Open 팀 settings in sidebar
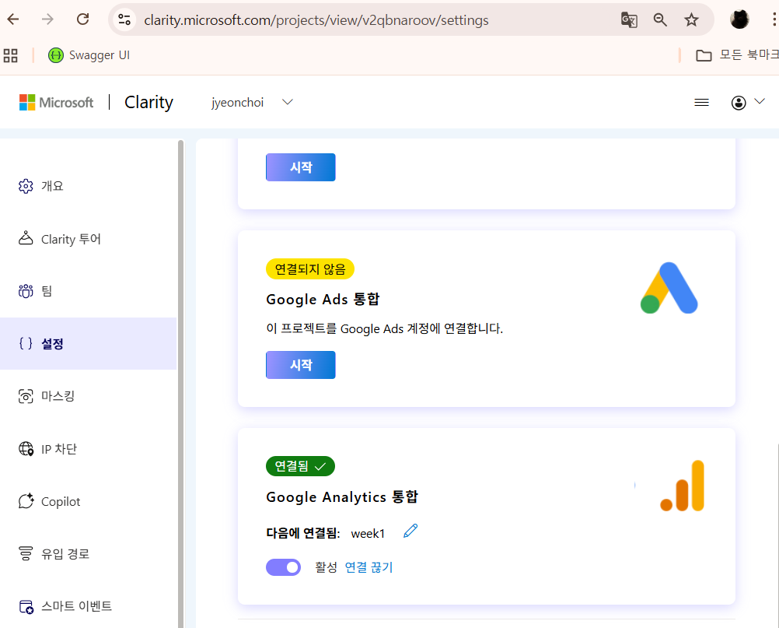779x628 pixels. pyautogui.click(x=89, y=291)
